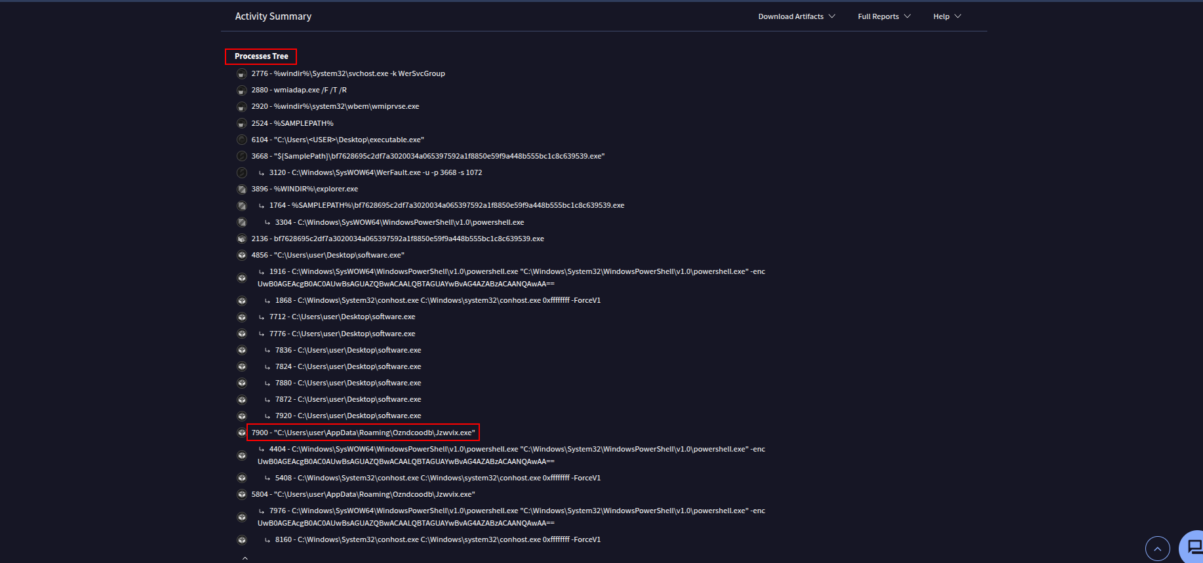This screenshot has height=563, width=1203.
Task: Click the scroll-to-top circular arrow button
Action: click(1157, 549)
